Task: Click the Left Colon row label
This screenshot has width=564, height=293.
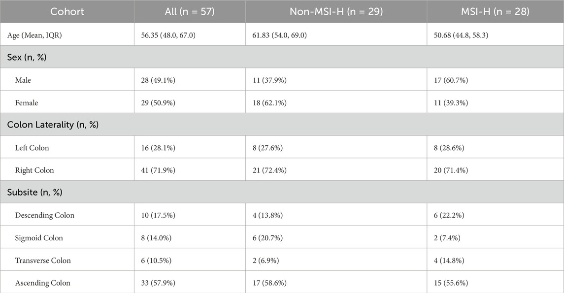Action: (x=32, y=147)
